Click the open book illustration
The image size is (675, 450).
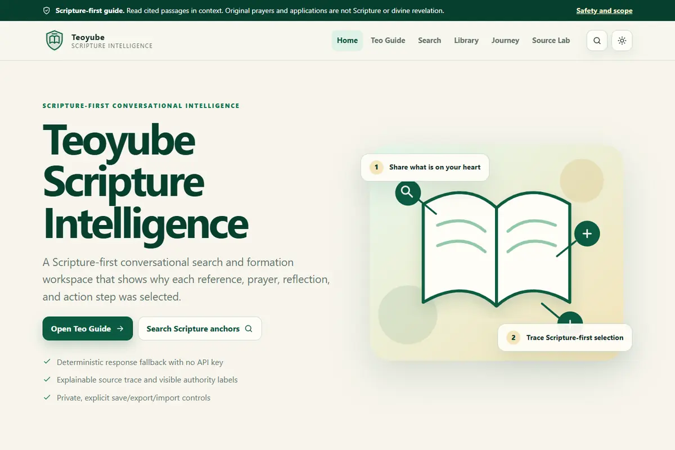click(x=496, y=249)
